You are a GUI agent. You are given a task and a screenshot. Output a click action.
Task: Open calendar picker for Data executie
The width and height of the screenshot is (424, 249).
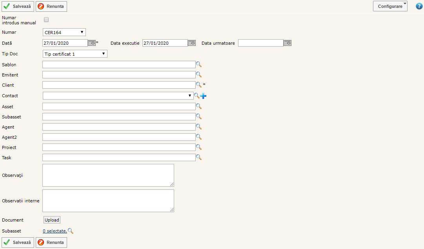[192, 43]
